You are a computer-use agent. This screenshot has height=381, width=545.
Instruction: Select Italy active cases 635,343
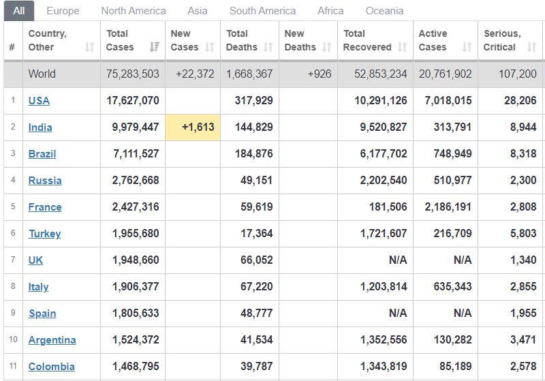click(452, 286)
